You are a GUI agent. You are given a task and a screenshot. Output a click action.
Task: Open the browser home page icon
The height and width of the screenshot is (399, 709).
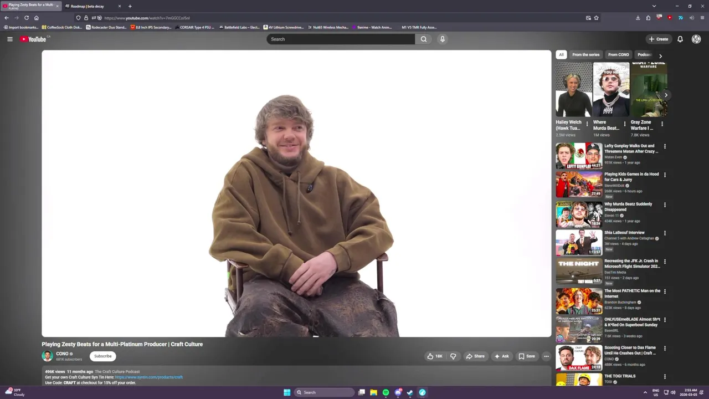[37, 18]
